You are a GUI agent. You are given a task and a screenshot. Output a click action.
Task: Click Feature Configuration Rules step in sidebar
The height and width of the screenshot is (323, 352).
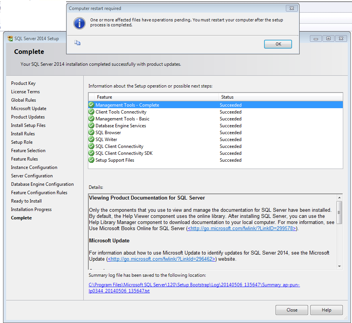[39, 193]
